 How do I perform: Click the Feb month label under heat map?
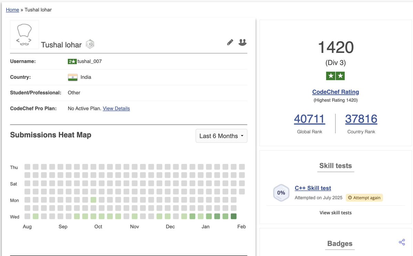[242, 226]
